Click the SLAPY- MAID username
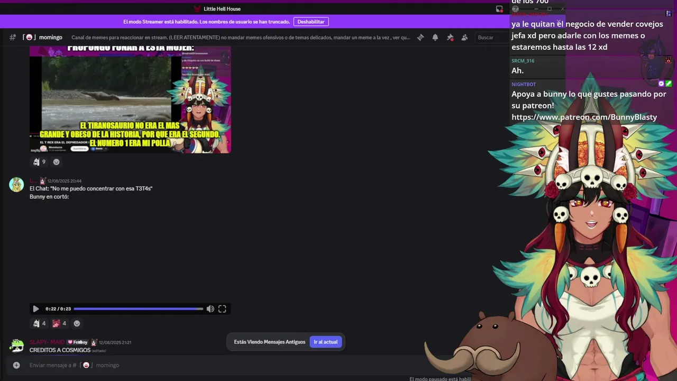The image size is (677, 381). click(x=47, y=342)
